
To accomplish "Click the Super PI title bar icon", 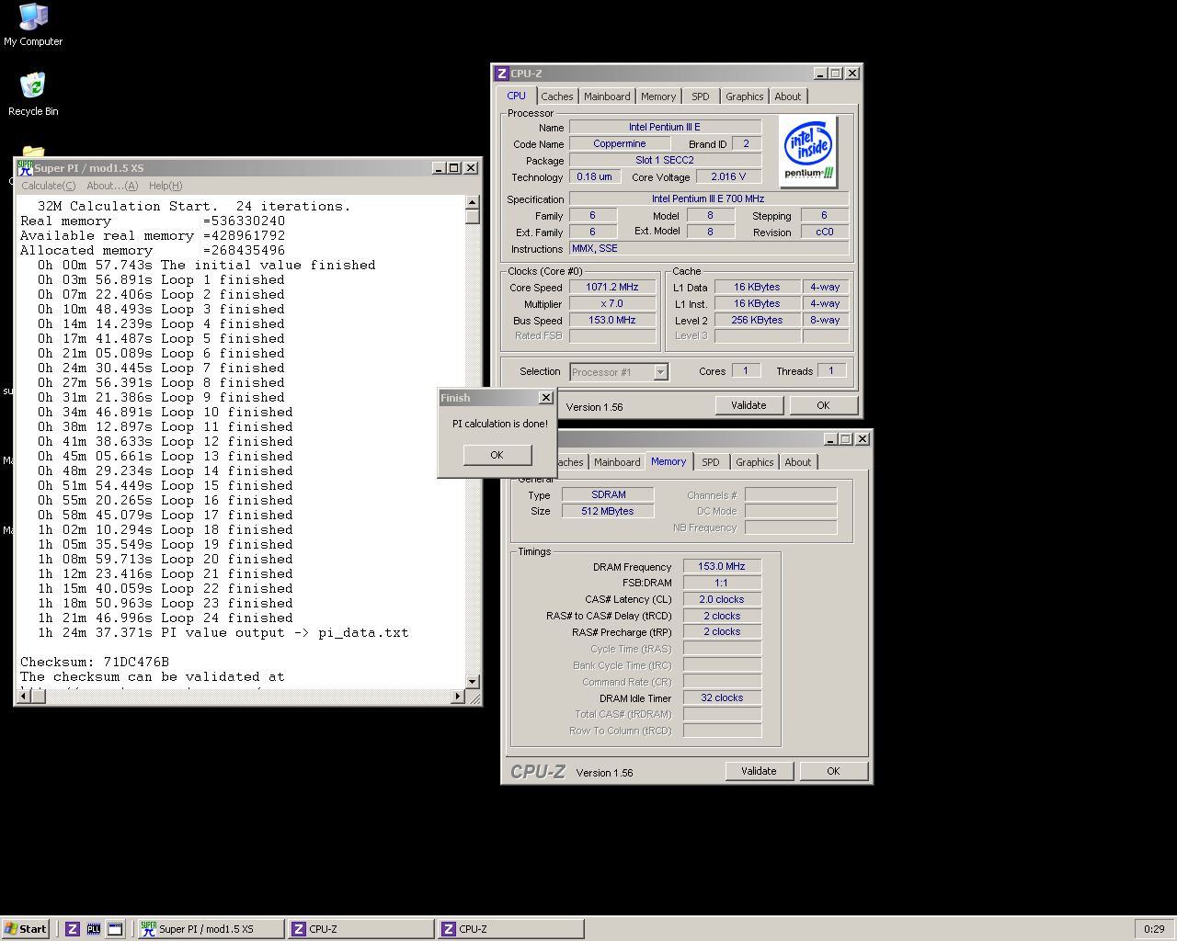I will [25, 167].
